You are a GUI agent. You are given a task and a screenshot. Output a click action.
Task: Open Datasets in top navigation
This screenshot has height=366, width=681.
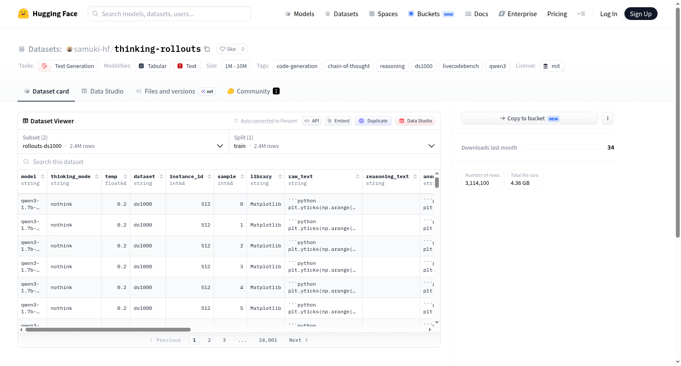pos(342,14)
